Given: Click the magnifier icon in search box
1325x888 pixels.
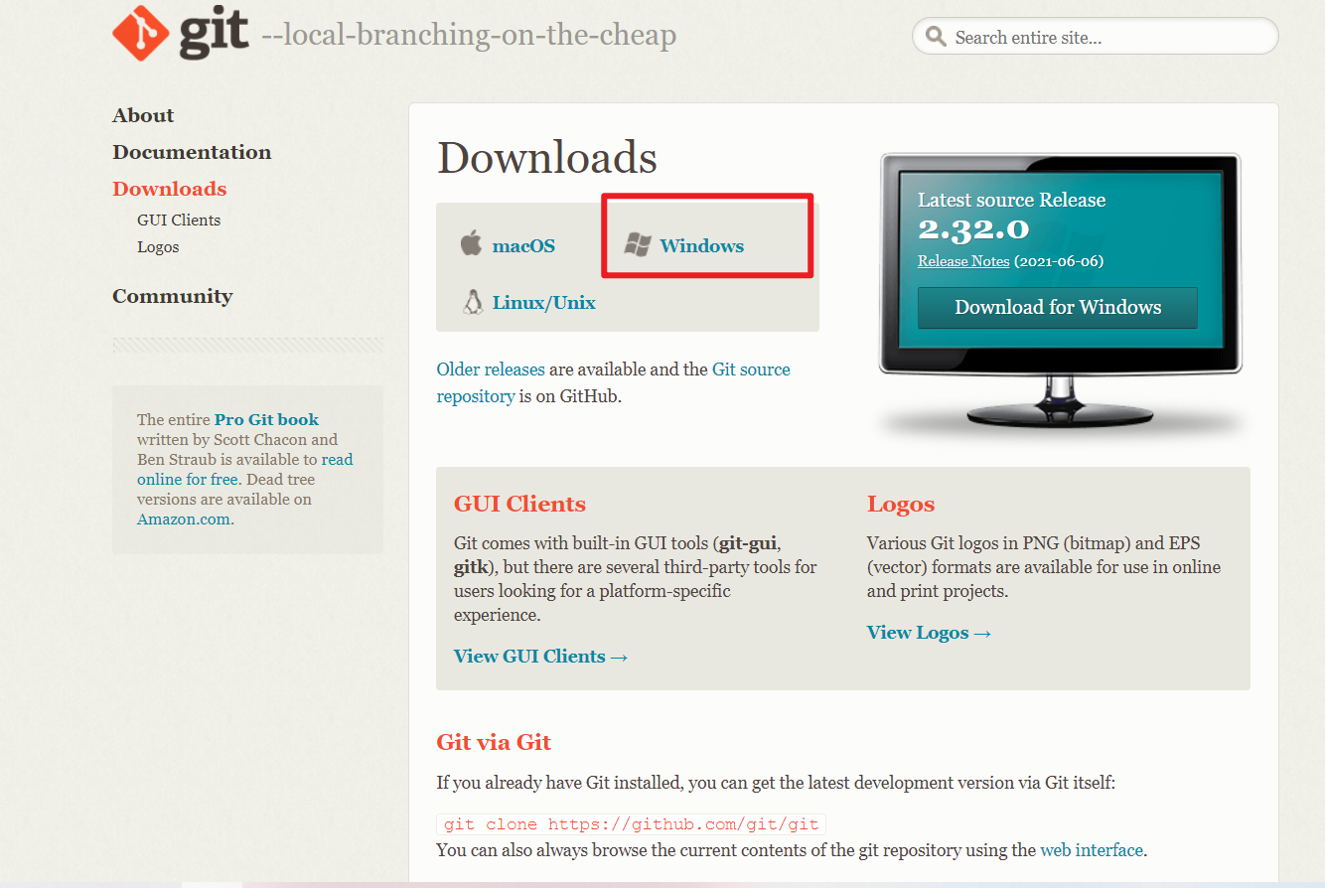Looking at the screenshot, I should (x=935, y=37).
